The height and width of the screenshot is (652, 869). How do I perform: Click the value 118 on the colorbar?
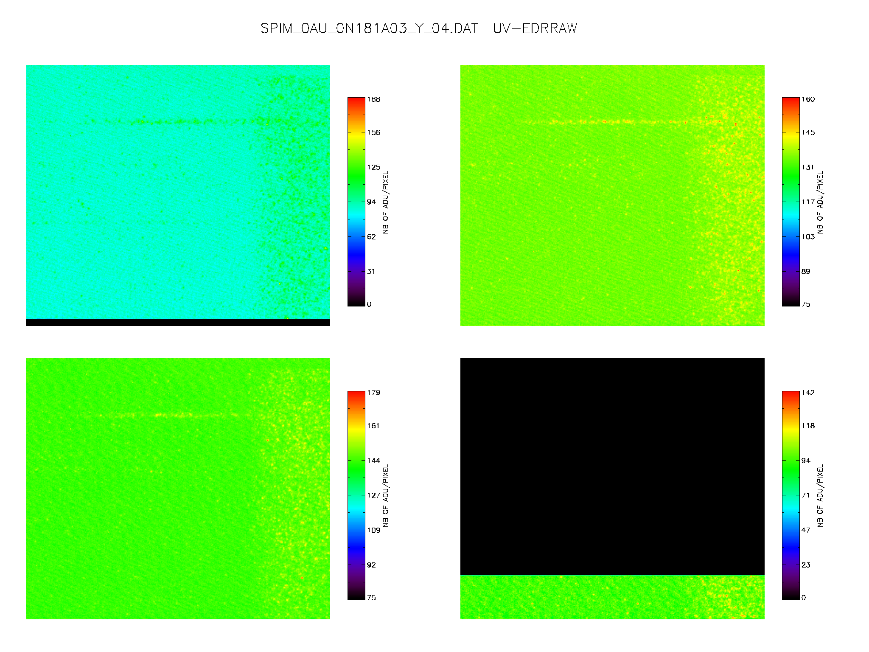808,426
